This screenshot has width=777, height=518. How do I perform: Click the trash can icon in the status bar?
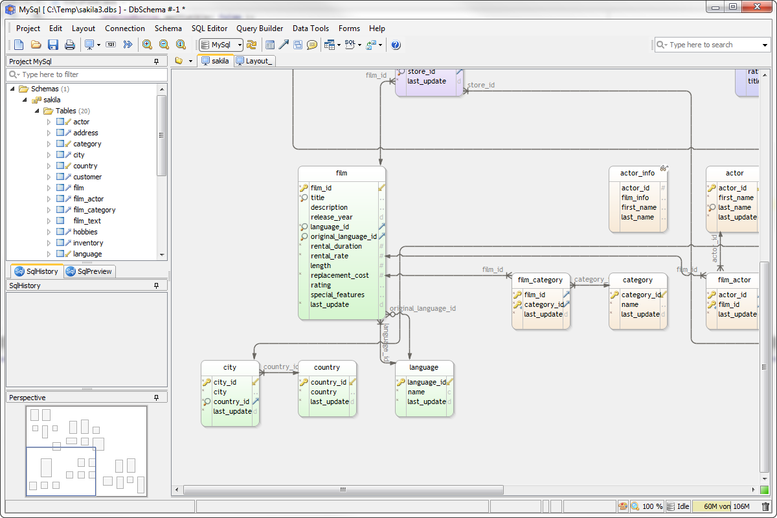tap(765, 506)
